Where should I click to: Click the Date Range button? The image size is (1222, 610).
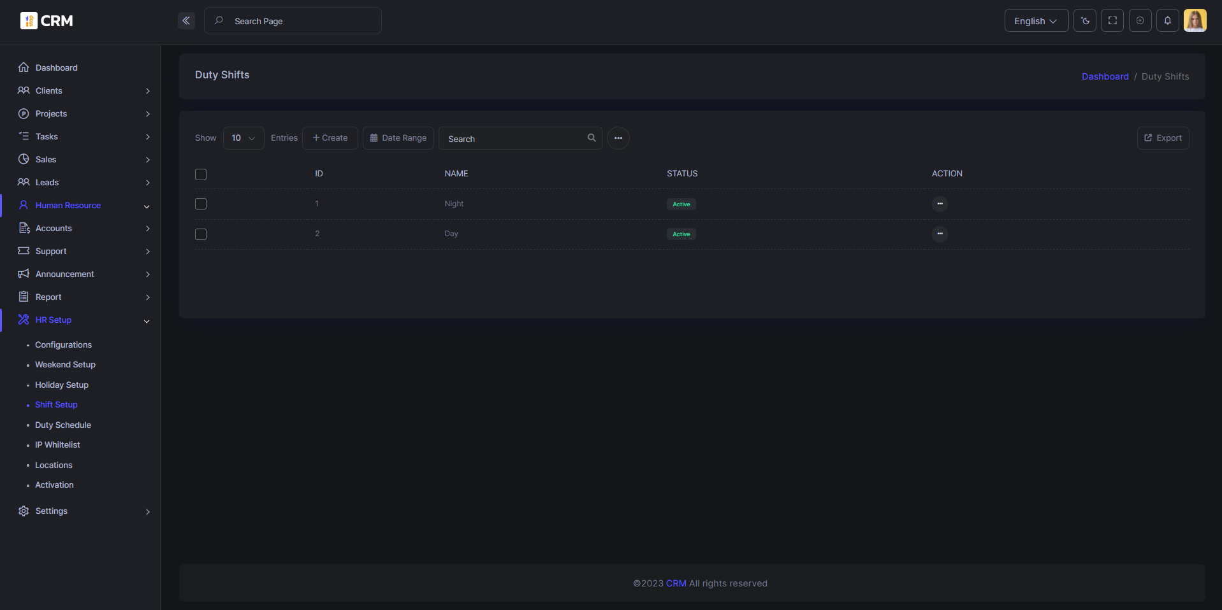point(398,138)
